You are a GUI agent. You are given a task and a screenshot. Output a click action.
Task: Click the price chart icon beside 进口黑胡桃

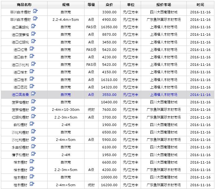click(33, 27)
